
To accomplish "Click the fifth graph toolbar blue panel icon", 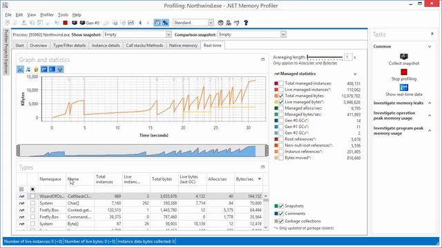I will point(52,69).
